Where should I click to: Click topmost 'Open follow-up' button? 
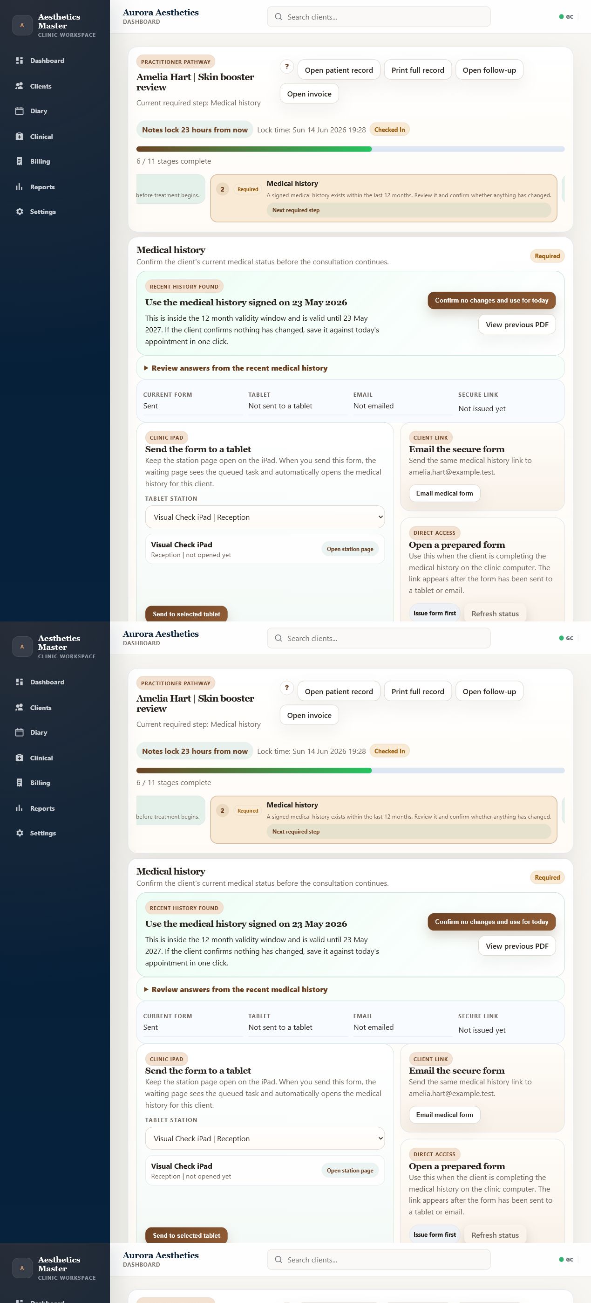click(x=489, y=70)
